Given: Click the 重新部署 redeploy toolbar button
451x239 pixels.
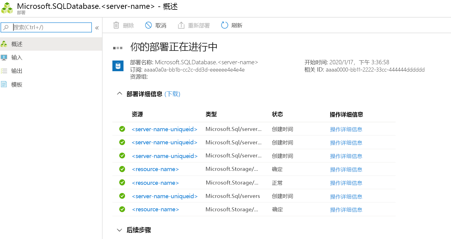Looking at the screenshot, I should [x=194, y=25].
